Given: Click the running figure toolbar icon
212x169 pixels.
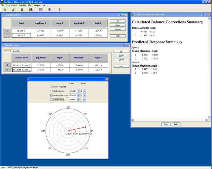Looking at the screenshot, I should (x=50, y=10).
